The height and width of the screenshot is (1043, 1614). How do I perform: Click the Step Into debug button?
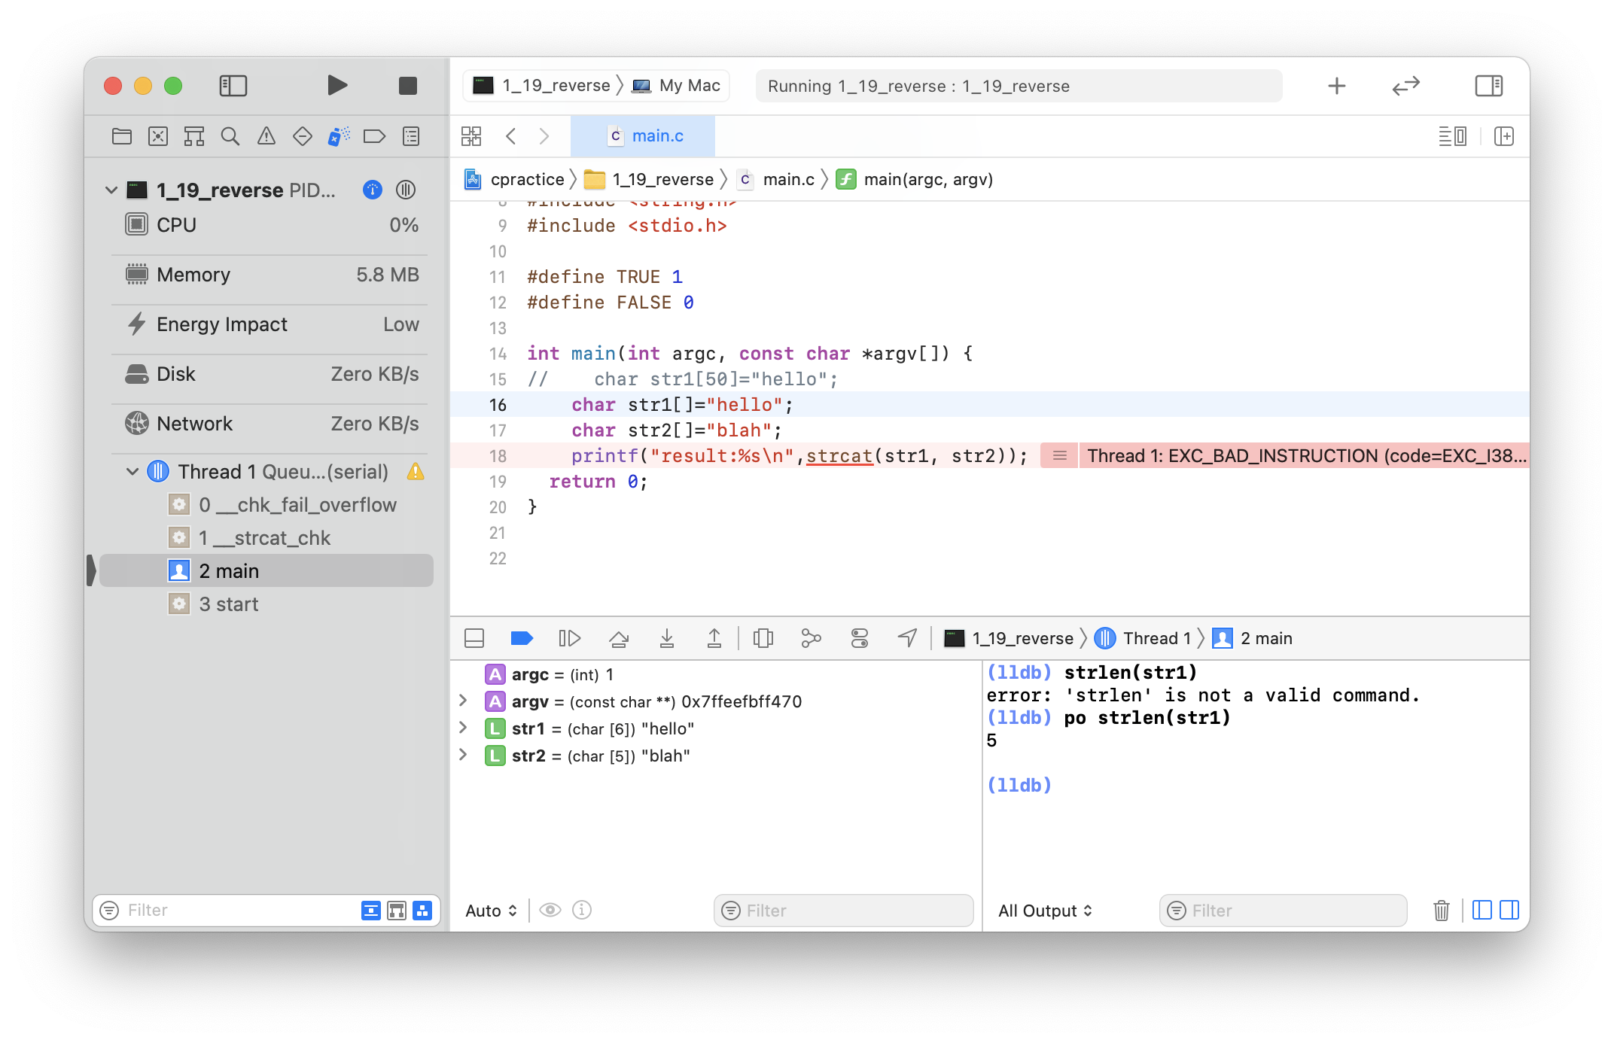tap(667, 638)
